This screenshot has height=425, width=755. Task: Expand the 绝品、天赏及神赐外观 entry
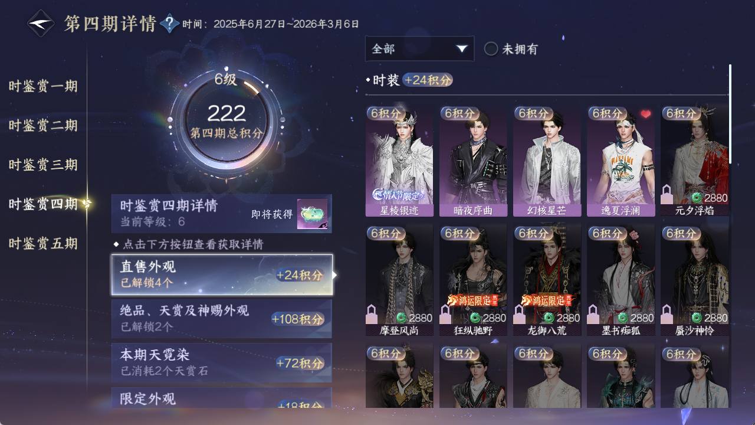pos(222,319)
